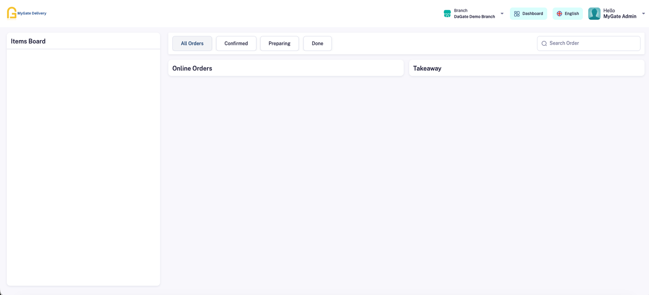Click the MyGate Admin avatar picture
The image size is (649, 295).
594,14
